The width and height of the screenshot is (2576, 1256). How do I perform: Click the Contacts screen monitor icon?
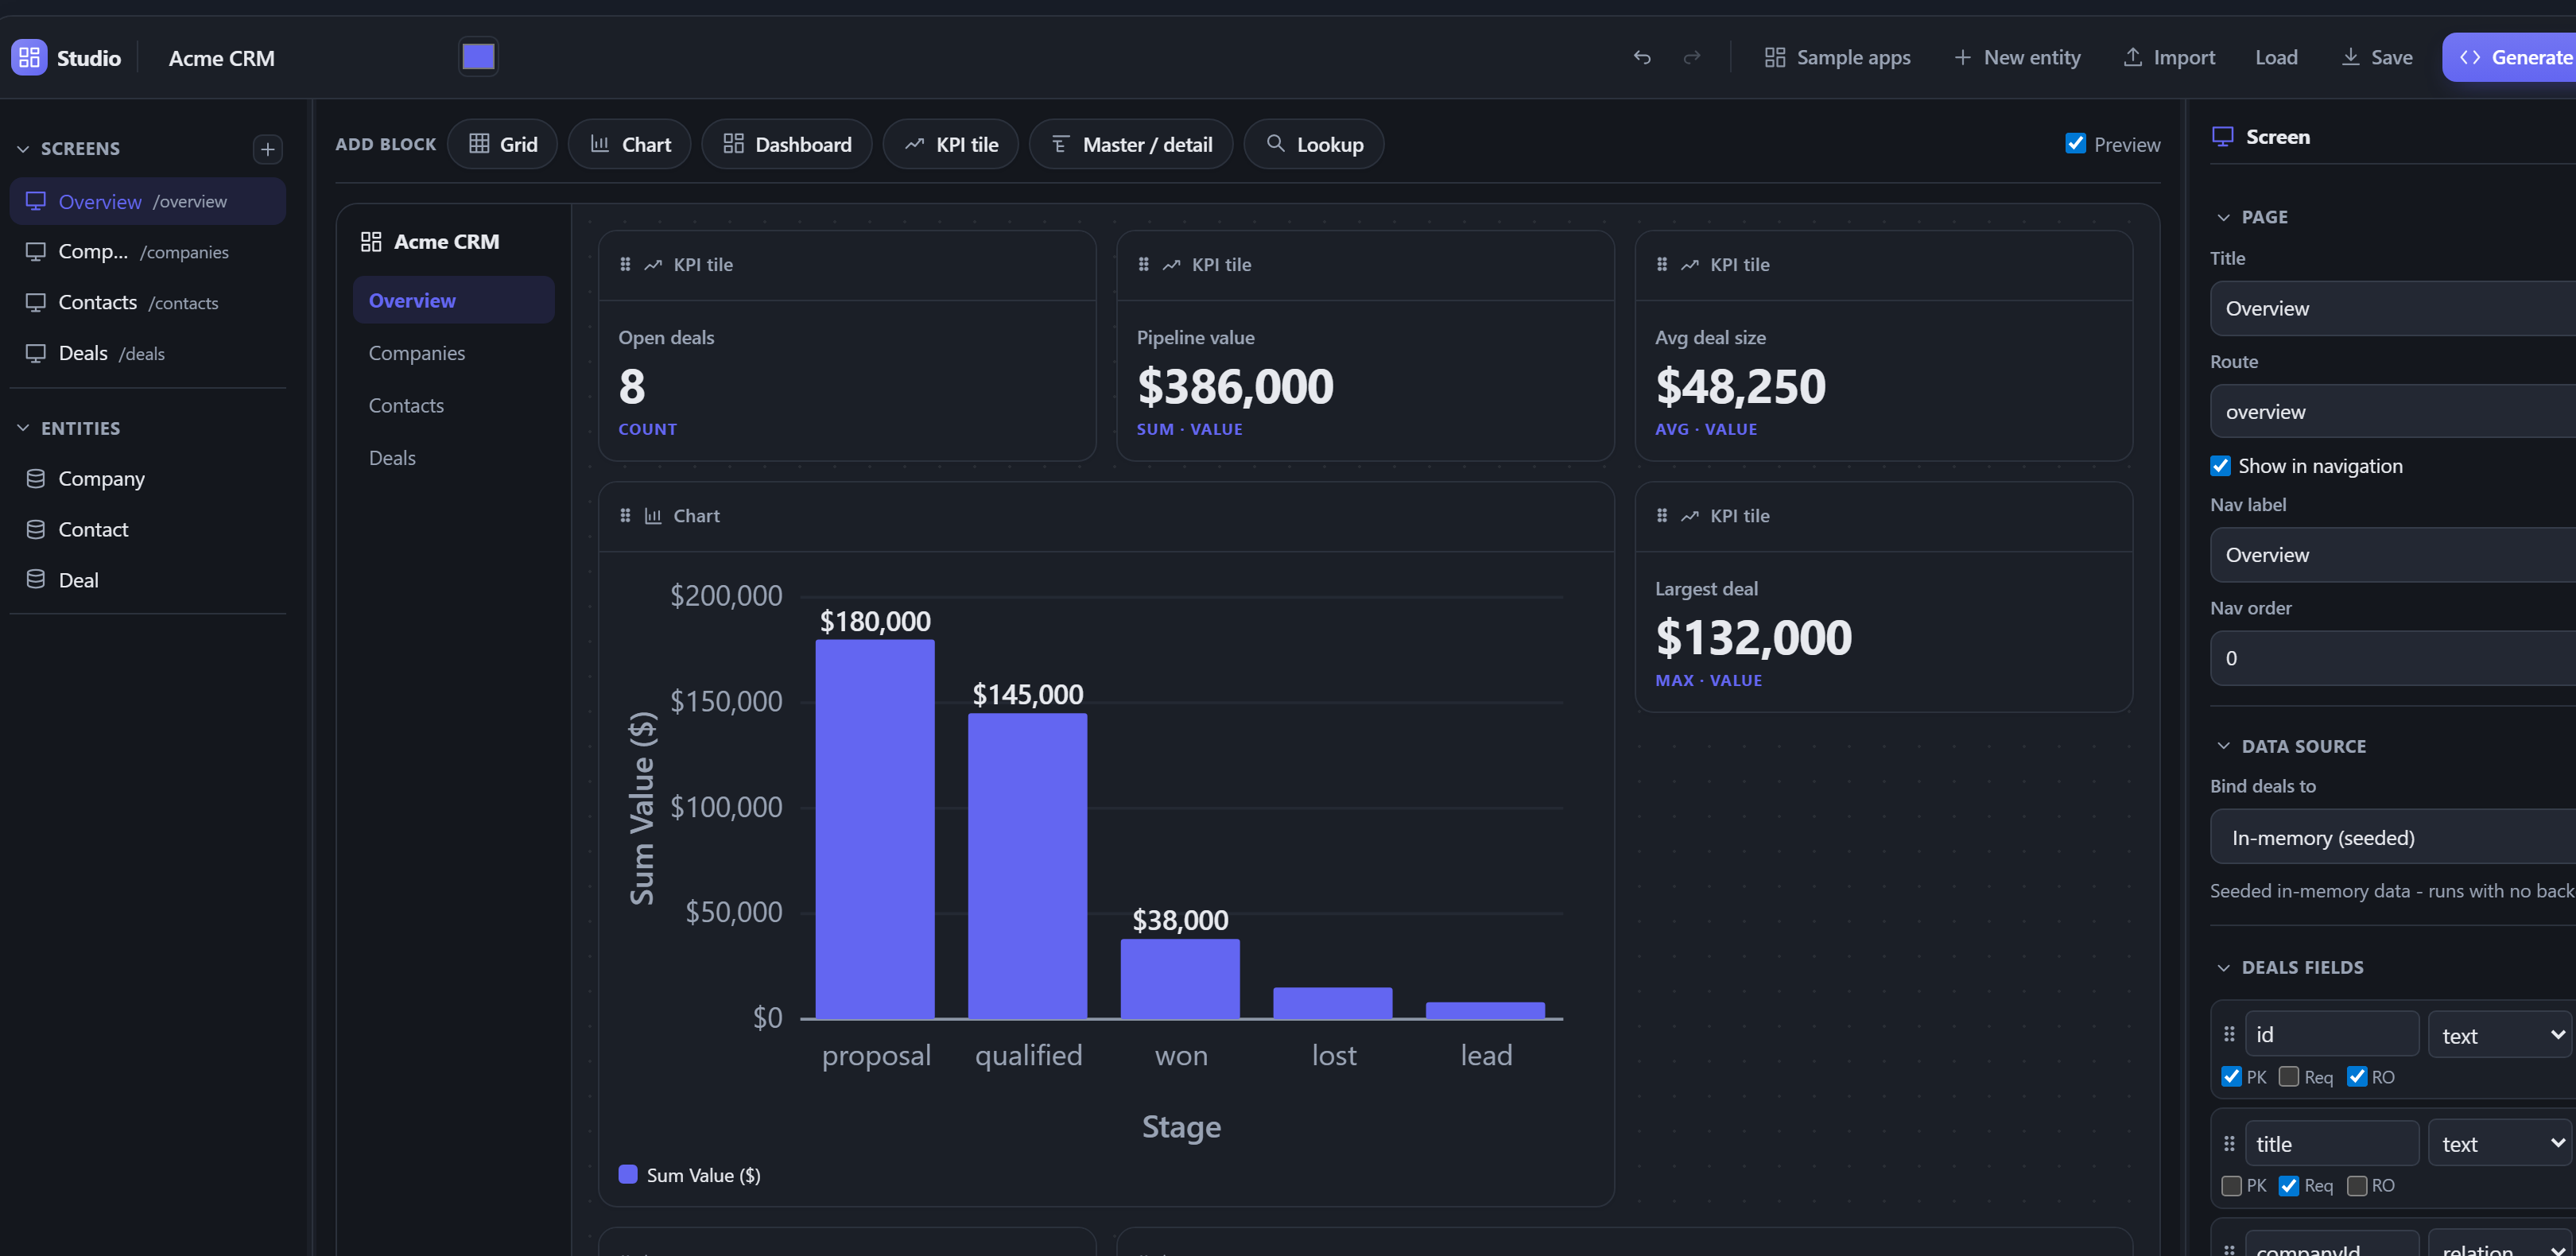pos(36,302)
